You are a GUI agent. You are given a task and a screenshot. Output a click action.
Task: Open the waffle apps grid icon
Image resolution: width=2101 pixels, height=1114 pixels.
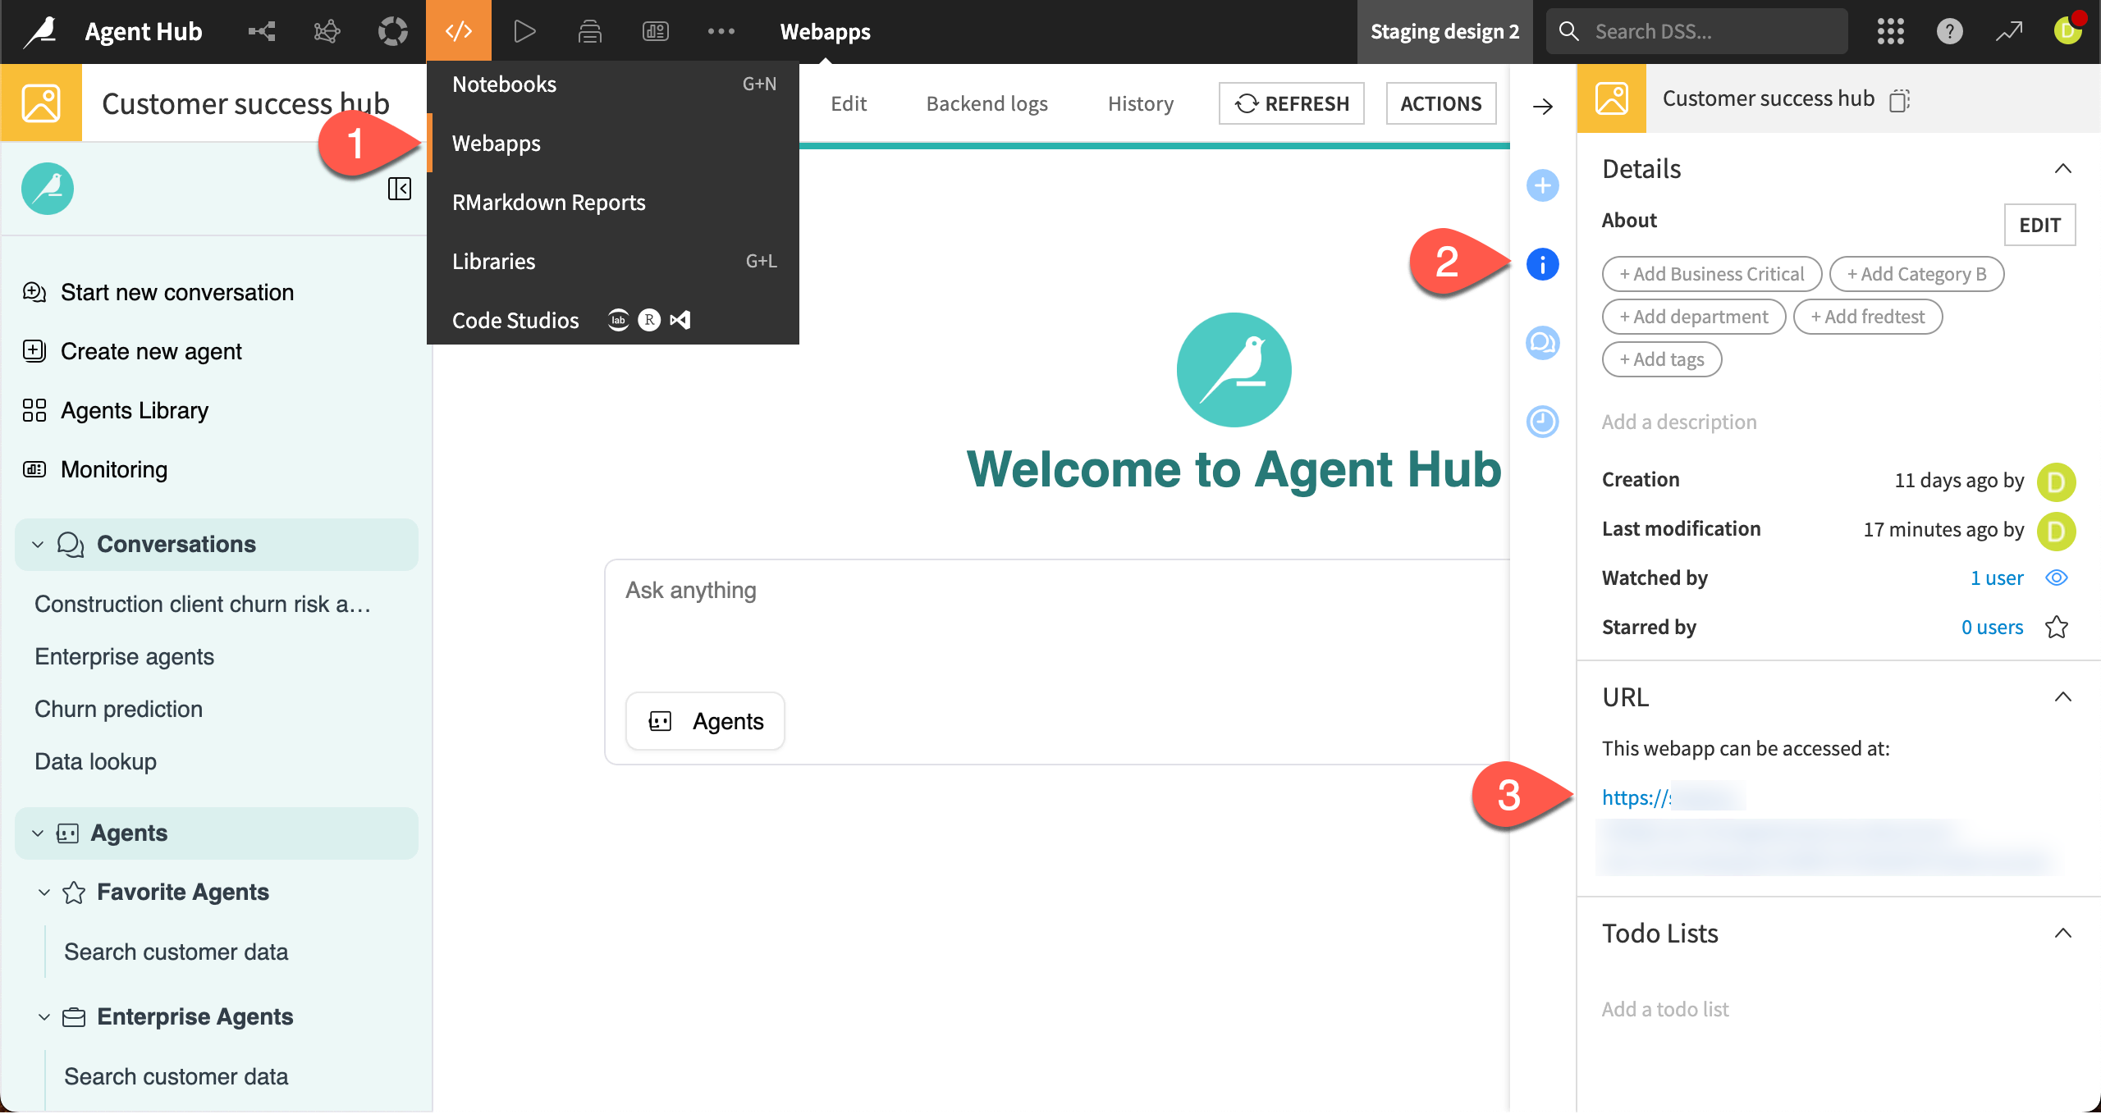click(1891, 31)
